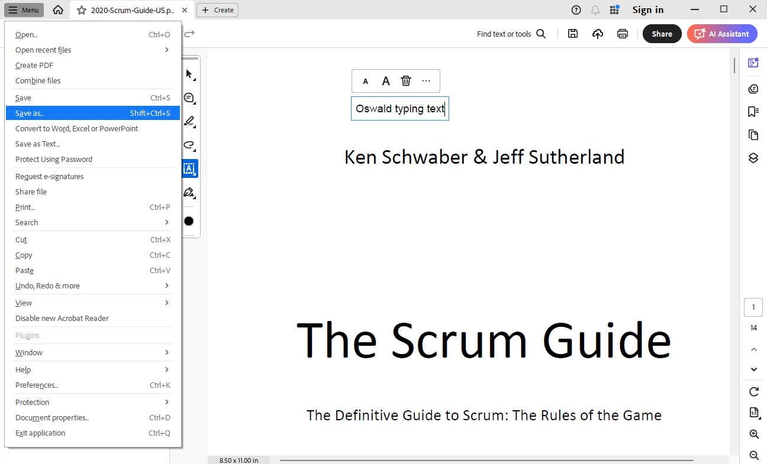This screenshot has width=767, height=464.
Task: Click the Find text or tools box
Action: tap(511, 34)
